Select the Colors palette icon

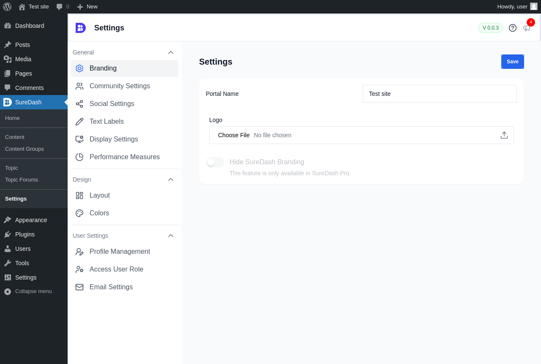pos(79,213)
